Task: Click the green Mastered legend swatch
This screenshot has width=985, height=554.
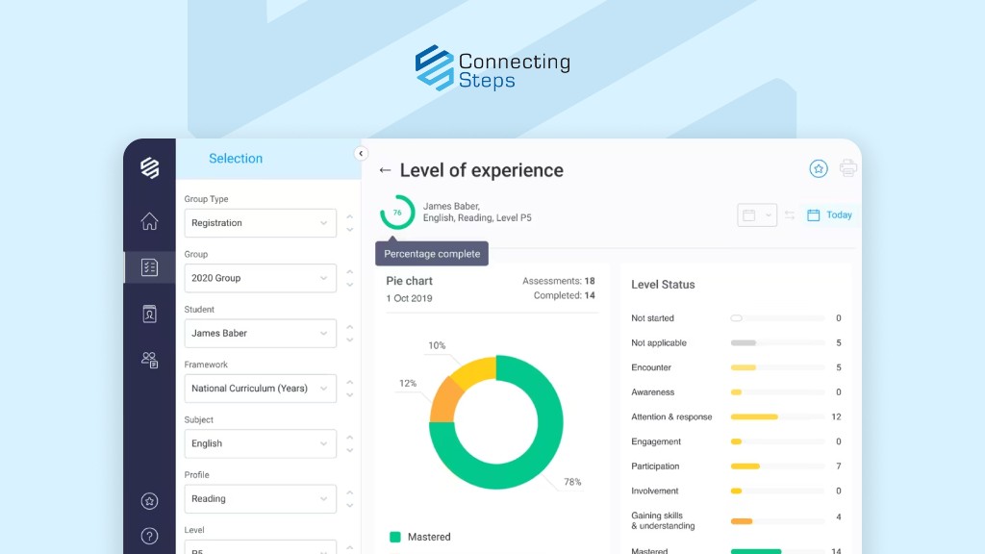Action: (395, 537)
